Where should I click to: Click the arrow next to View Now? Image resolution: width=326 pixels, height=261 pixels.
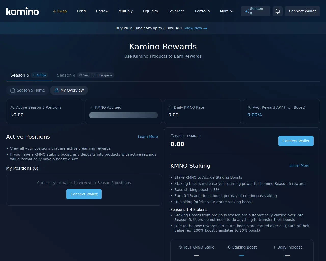(205, 28)
